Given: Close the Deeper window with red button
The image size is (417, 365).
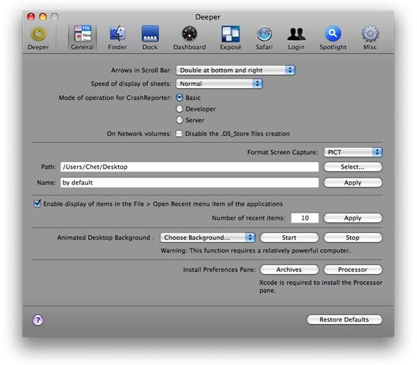Looking at the screenshot, I should tap(31, 17).
